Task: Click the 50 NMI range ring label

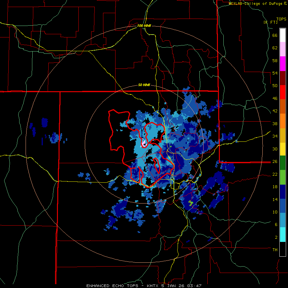Action: pyautogui.click(x=144, y=85)
